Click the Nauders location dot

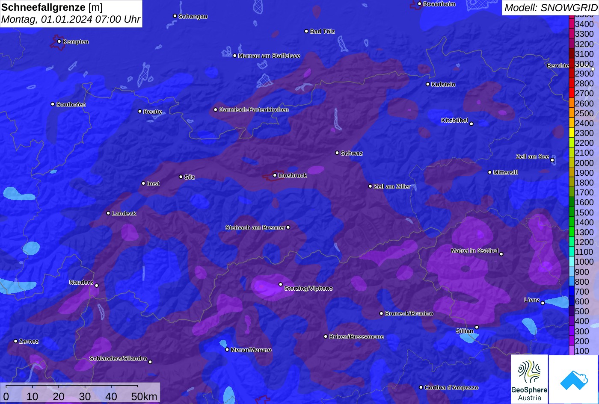(96, 286)
